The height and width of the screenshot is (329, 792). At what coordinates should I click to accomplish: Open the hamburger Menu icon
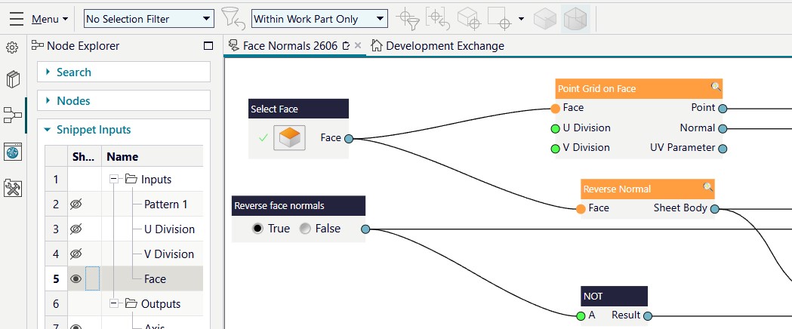coord(17,19)
